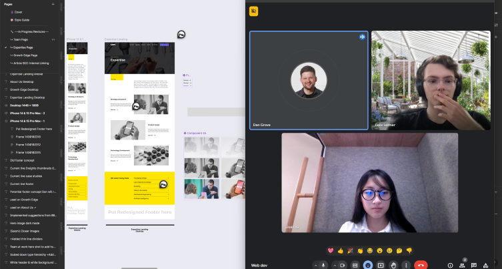Switch to the Cover page

18,12
